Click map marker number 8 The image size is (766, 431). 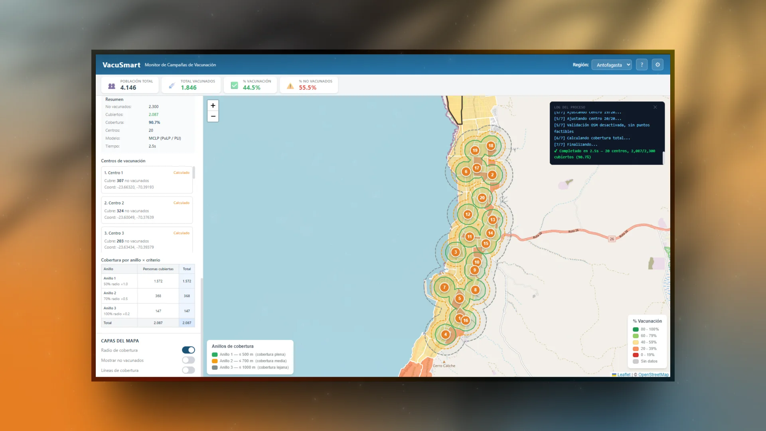pyautogui.click(x=475, y=290)
